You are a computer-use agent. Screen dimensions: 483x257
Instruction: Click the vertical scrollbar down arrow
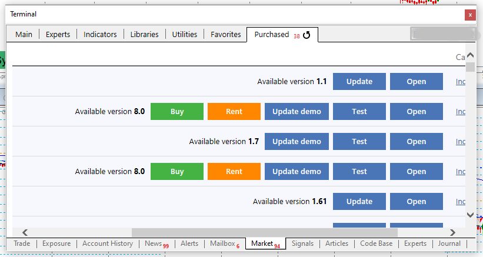(x=470, y=215)
